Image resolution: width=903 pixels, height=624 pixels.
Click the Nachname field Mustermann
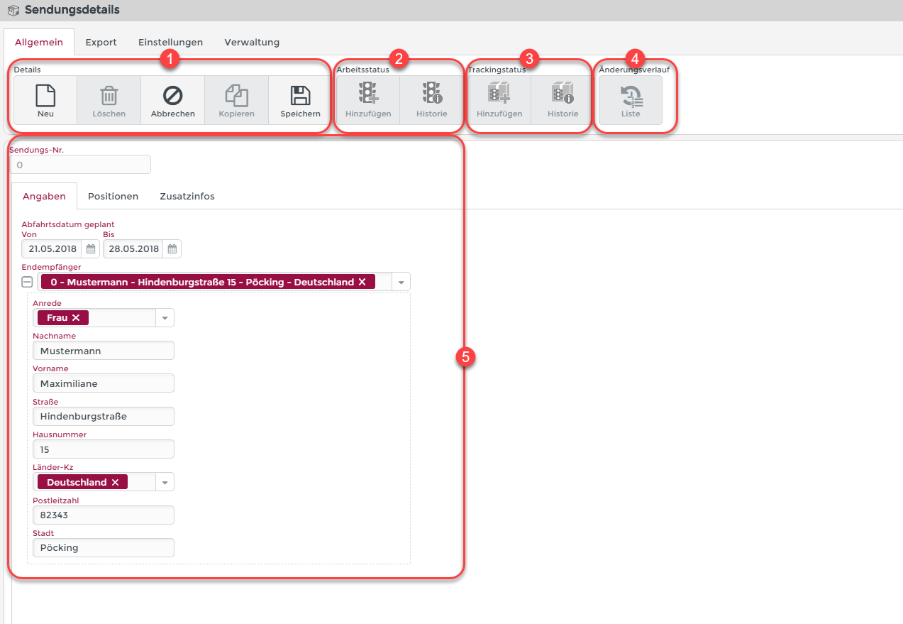coord(104,351)
